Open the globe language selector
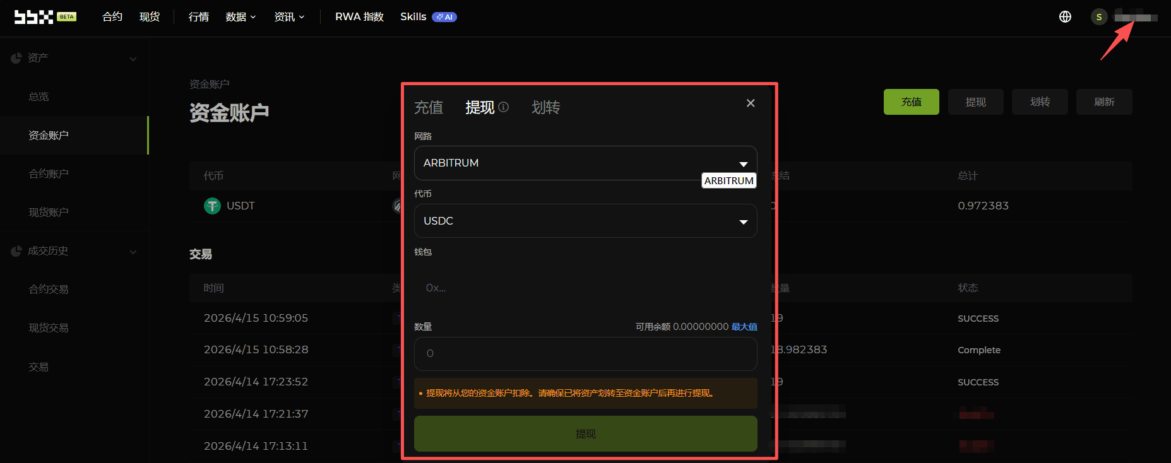Image resolution: width=1171 pixels, height=463 pixels. pos(1065,17)
